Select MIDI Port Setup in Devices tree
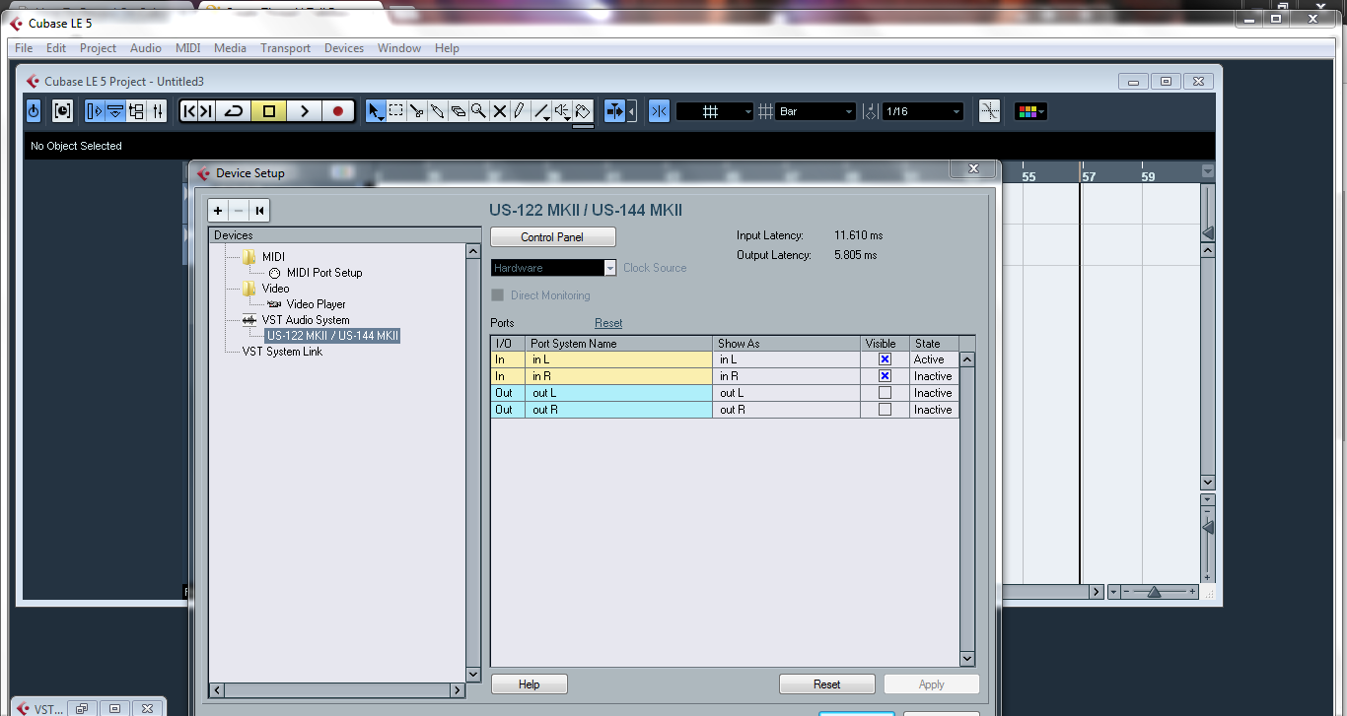 tap(324, 273)
